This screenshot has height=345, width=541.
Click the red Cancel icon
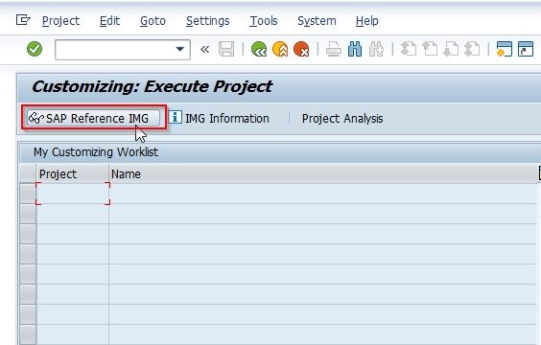point(301,49)
